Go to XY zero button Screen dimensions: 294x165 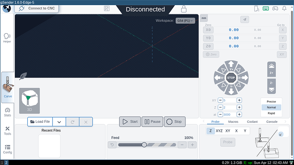point(282,55)
